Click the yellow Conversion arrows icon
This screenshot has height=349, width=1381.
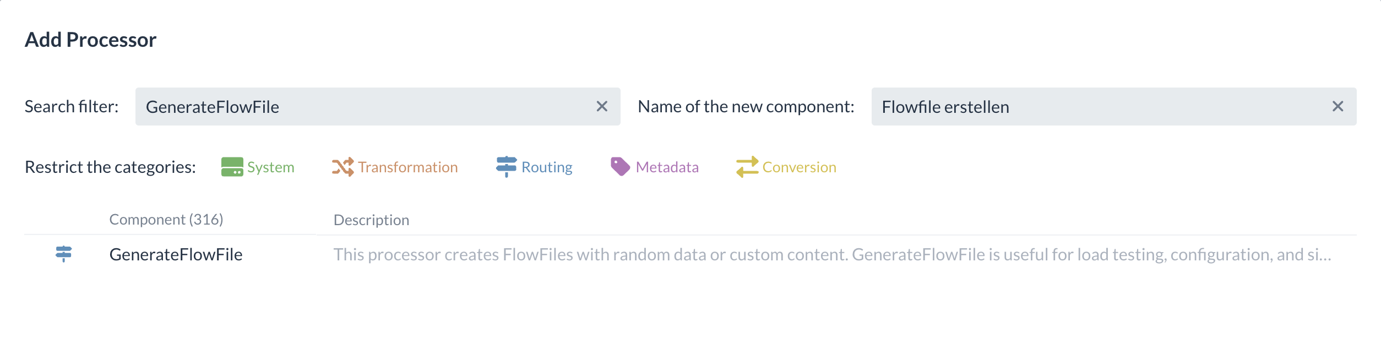point(747,167)
